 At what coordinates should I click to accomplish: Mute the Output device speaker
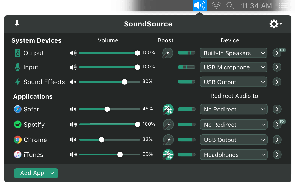click(x=73, y=53)
